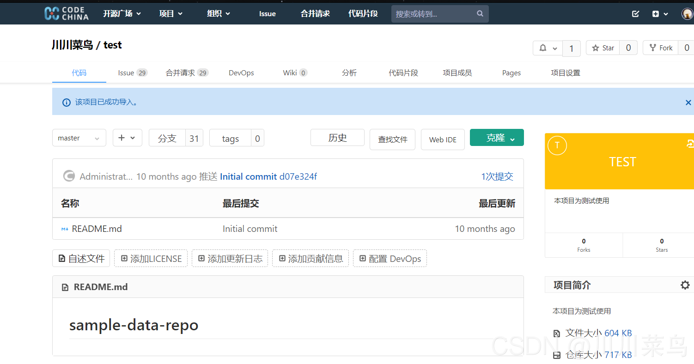Open Initial commit d07e324f link
This screenshot has width=694, height=364.
click(x=268, y=176)
